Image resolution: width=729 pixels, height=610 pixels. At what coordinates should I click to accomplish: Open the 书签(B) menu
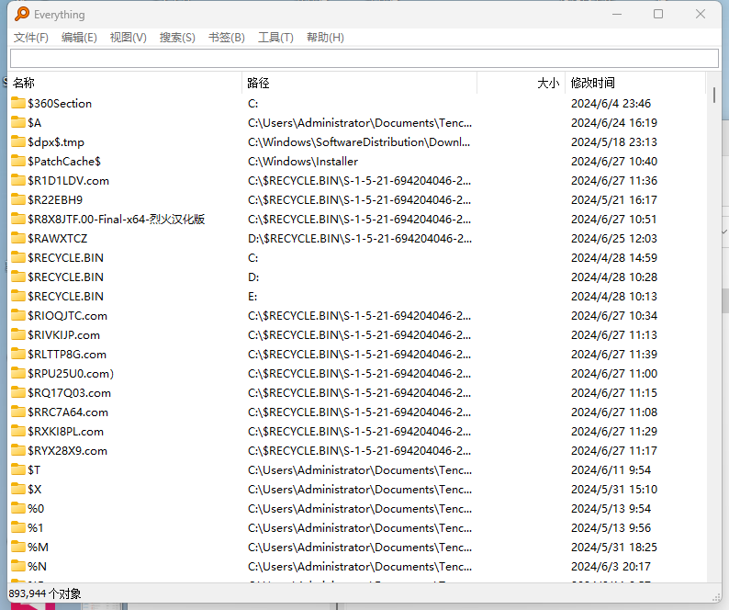[226, 38]
